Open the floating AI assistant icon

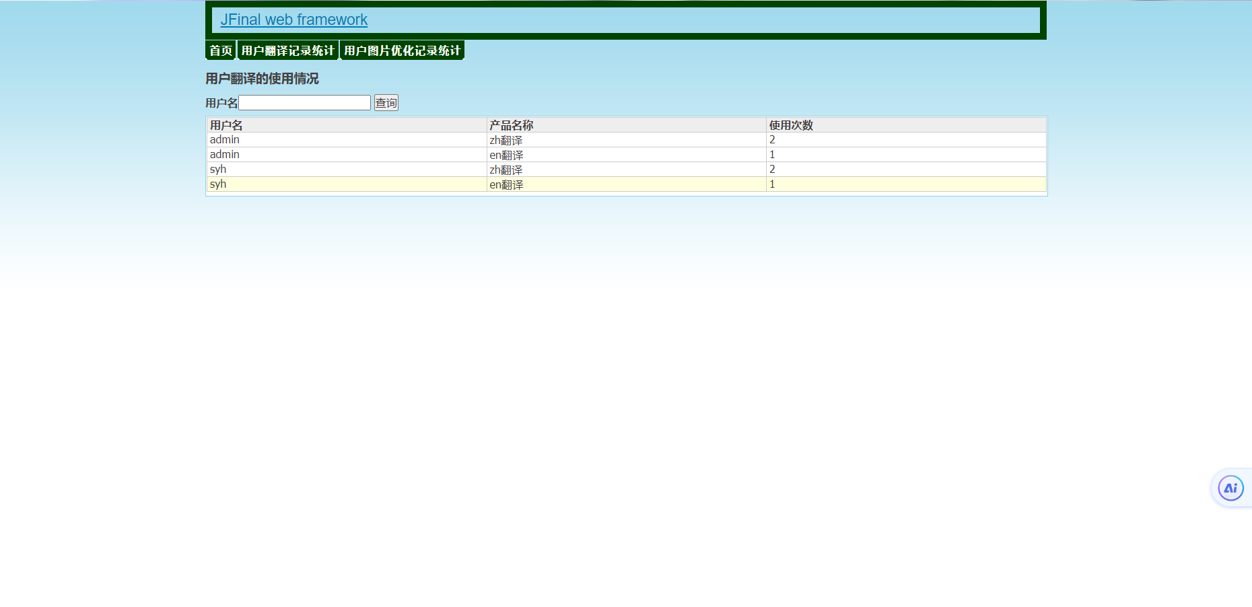(1230, 489)
